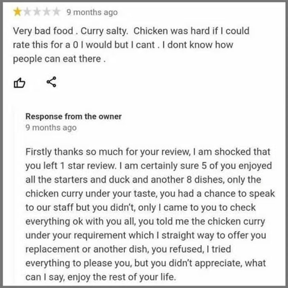Click the line starting "Firstly thanks so much"
The image size is (288, 288).
(x=148, y=152)
